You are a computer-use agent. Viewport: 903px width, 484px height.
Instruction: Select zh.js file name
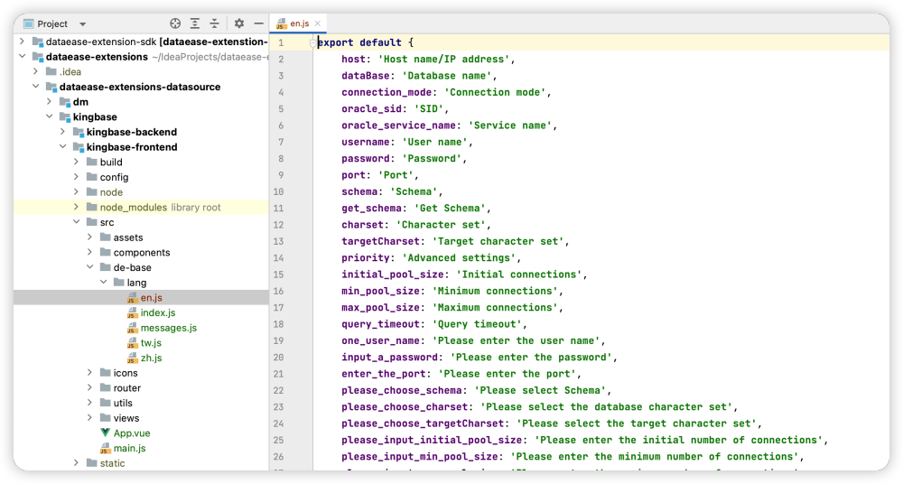(152, 358)
